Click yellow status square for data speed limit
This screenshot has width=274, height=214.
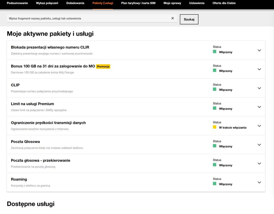point(214,127)
